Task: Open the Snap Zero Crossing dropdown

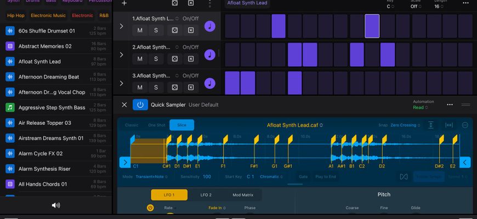Action: [x=406, y=125]
